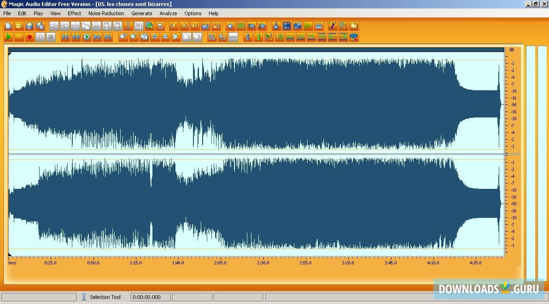Toggle loop playback with the infinity icon
Screen dimensions: 549x304
tap(19, 37)
